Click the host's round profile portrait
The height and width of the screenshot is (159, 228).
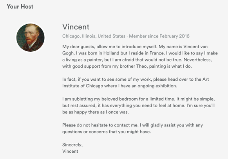coord(31,38)
